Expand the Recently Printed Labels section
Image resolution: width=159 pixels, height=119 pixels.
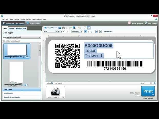pyautogui.click(x=22, y=97)
